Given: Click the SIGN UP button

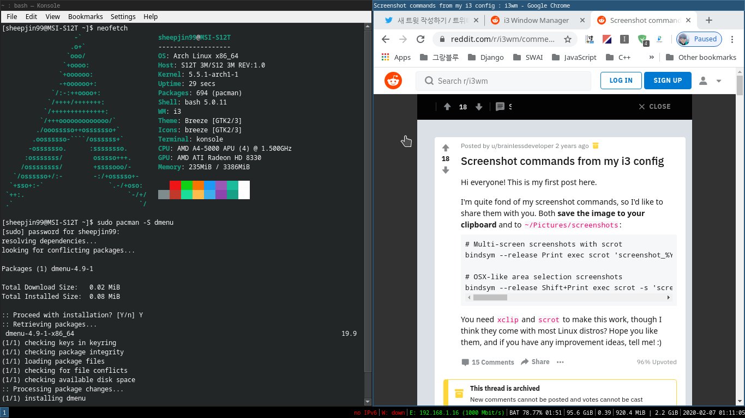Looking at the screenshot, I should (x=668, y=81).
